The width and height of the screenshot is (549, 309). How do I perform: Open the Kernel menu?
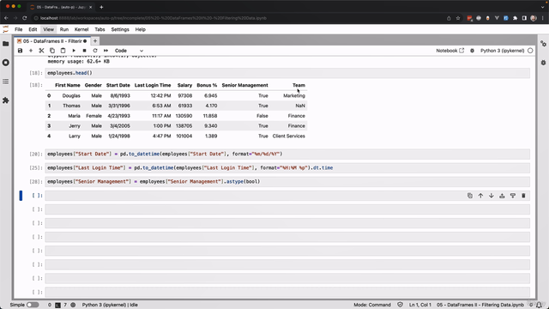[81, 29]
